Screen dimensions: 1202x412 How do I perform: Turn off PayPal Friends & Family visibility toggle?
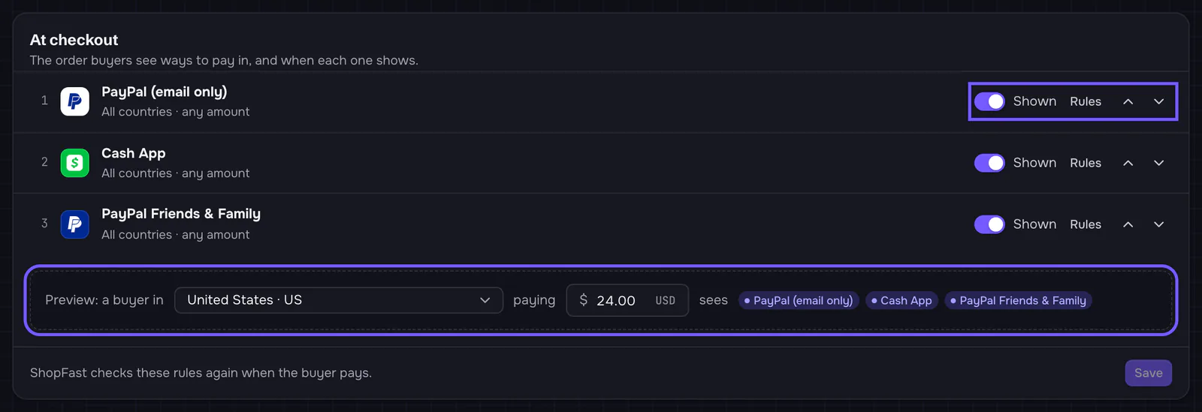(x=989, y=224)
